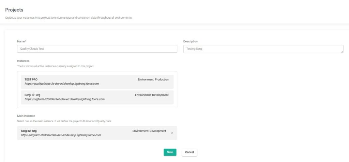Focus the Name input field
This screenshot has width=349, height=162.
click(x=97, y=49)
